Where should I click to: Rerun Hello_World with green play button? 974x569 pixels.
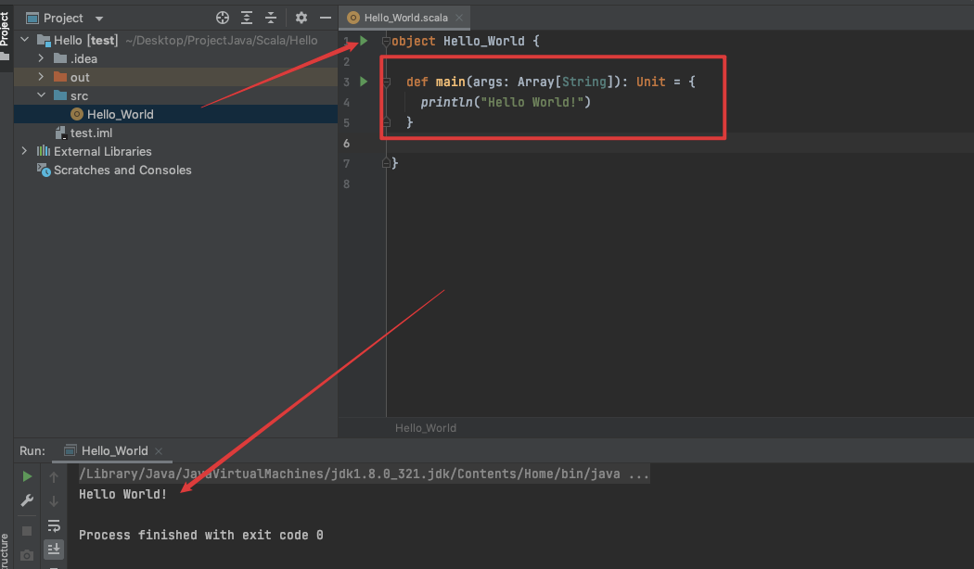click(x=27, y=476)
